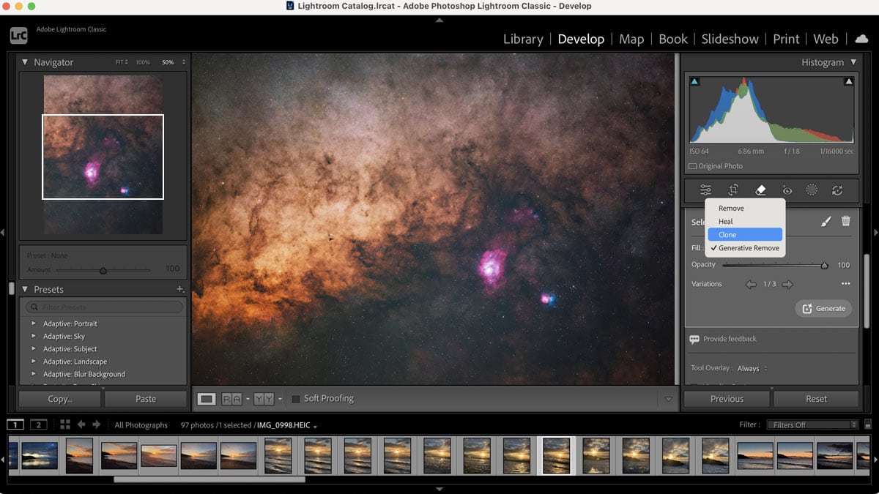Select the RA before/after reference view
879x494 pixels.
[x=231, y=399]
